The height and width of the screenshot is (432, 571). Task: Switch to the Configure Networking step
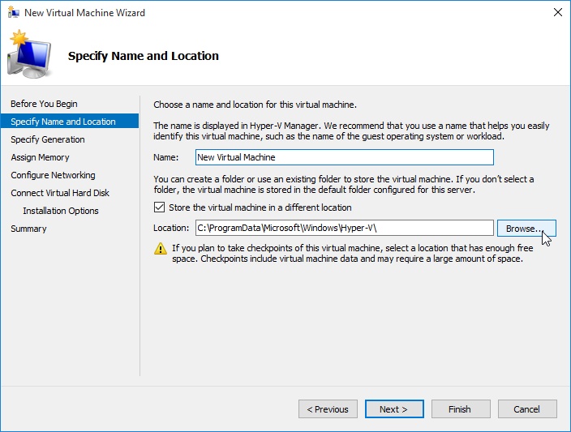[x=53, y=175]
